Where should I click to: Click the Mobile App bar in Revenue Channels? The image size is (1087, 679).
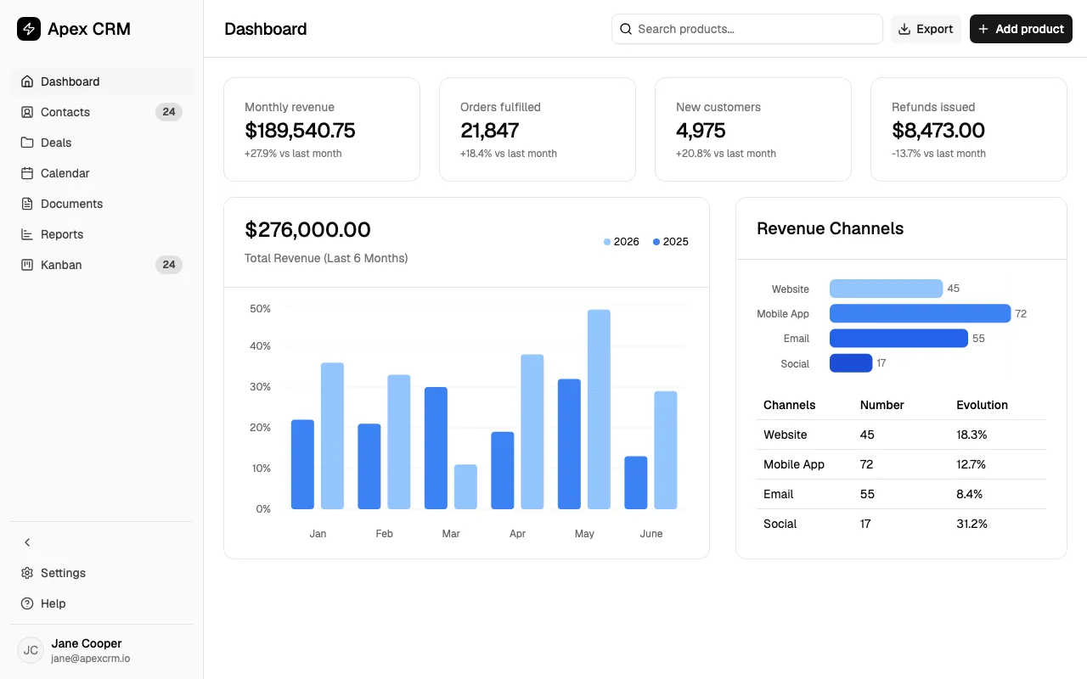point(921,313)
